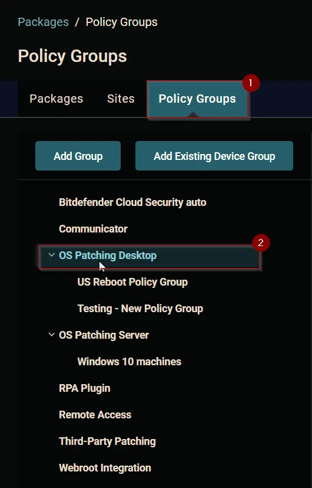Select Webroot Integration group

pos(105,468)
